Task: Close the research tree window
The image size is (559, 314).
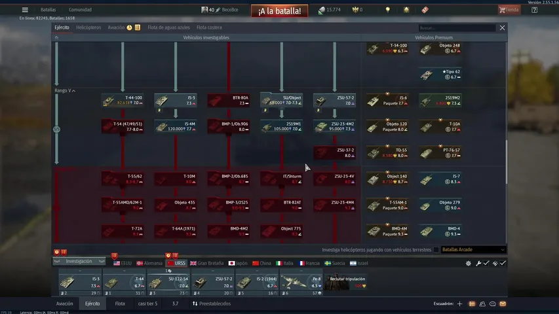Action: (x=503, y=27)
